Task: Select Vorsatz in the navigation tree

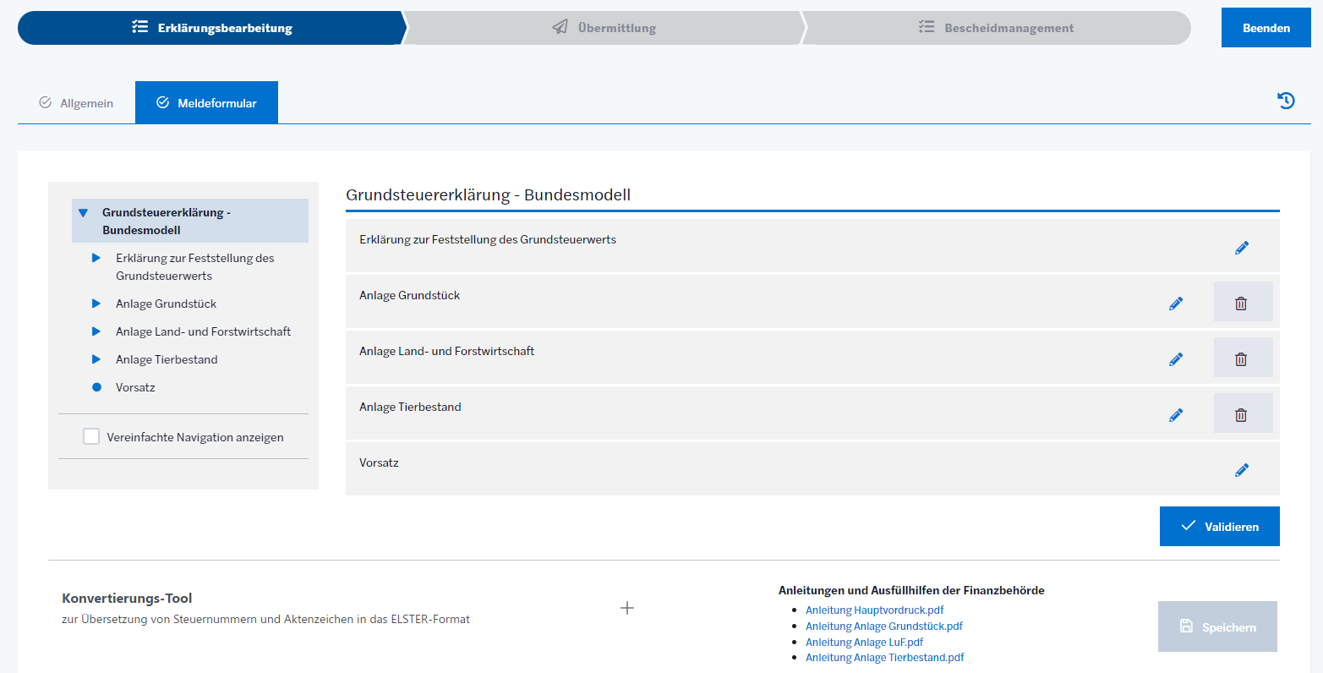Action: coord(135,387)
